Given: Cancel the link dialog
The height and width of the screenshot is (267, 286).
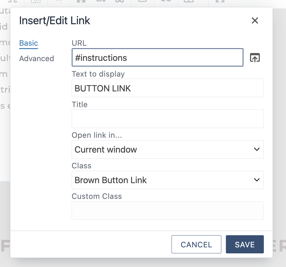Looking at the screenshot, I should [x=196, y=244].
